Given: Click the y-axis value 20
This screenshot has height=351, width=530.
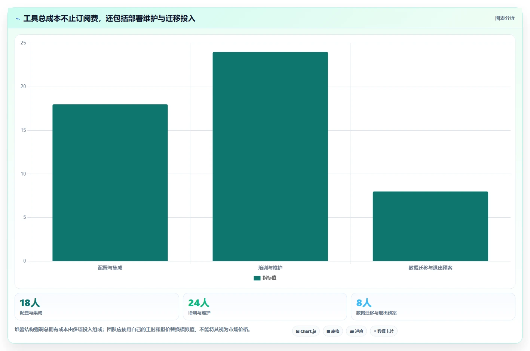Looking at the screenshot, I should point(23,87).
